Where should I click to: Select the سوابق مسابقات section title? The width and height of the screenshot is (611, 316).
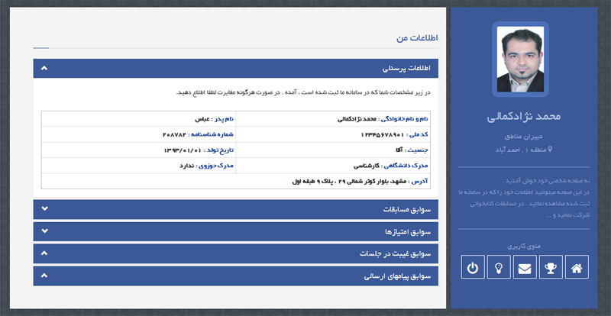click(406, 208)
